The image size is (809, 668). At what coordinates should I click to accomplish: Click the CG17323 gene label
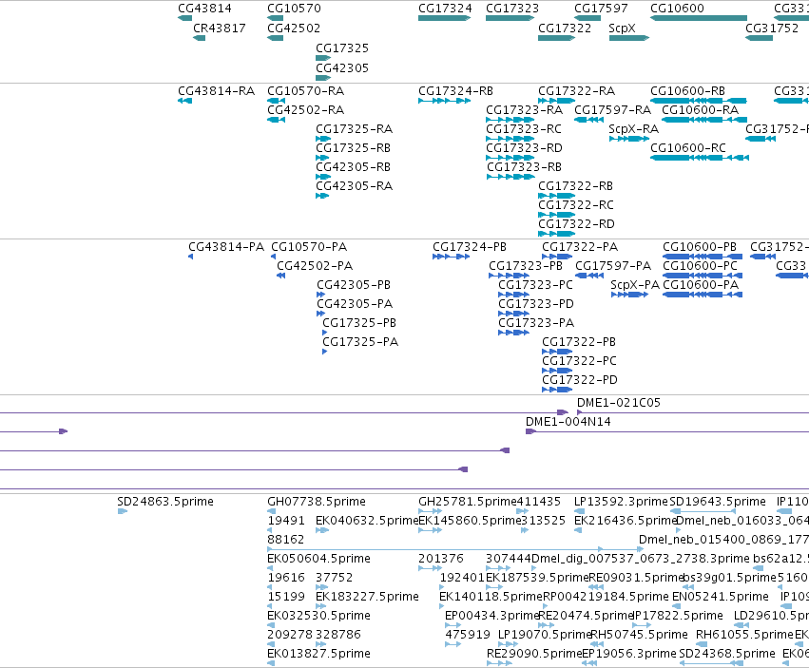tap(512, 9)
